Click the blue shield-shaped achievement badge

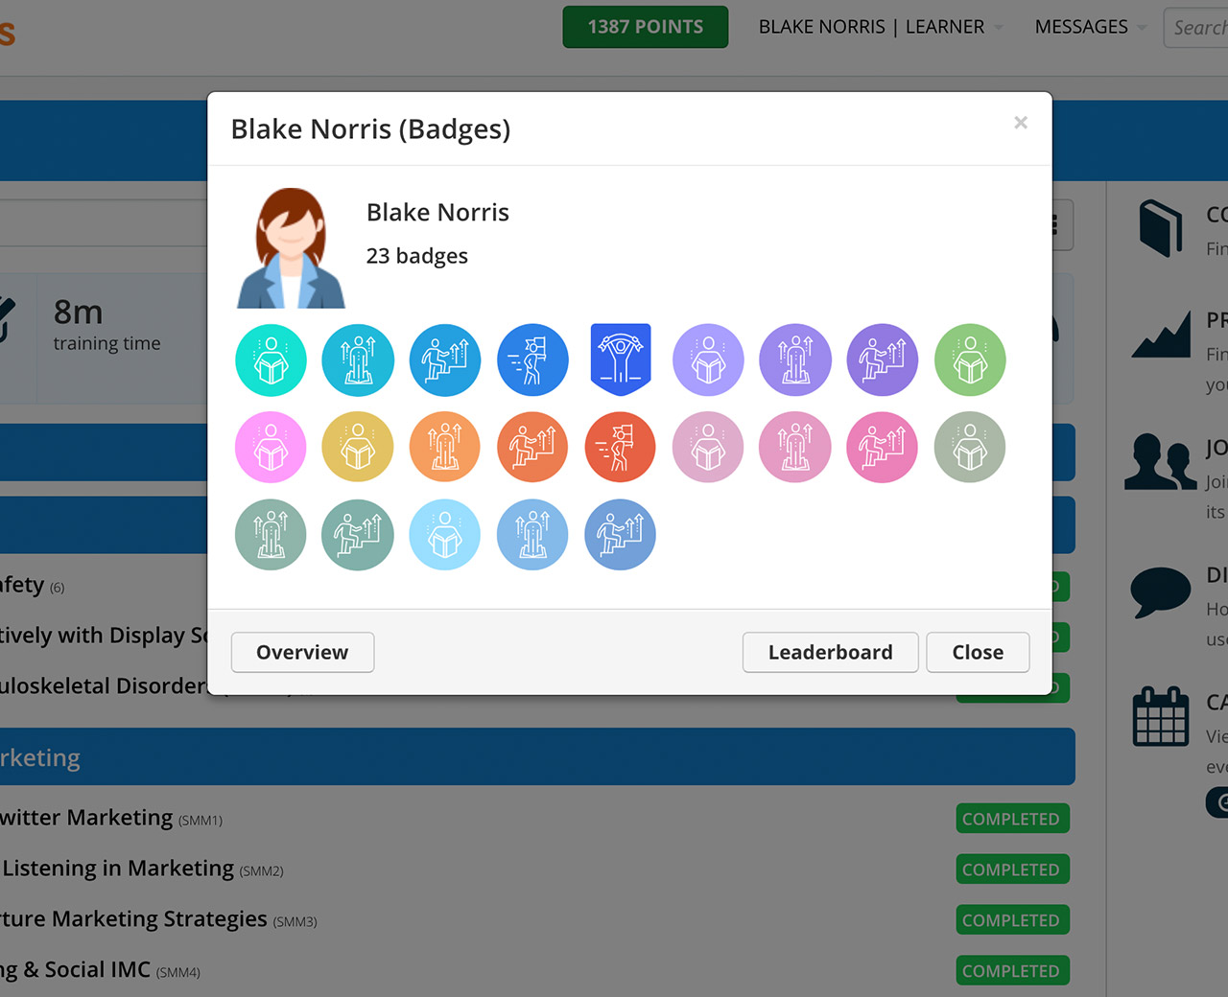pyautogui.click(x=620, y=359)
